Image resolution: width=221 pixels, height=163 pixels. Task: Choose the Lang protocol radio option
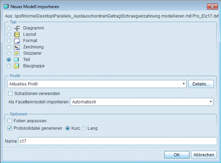(84, 128)
